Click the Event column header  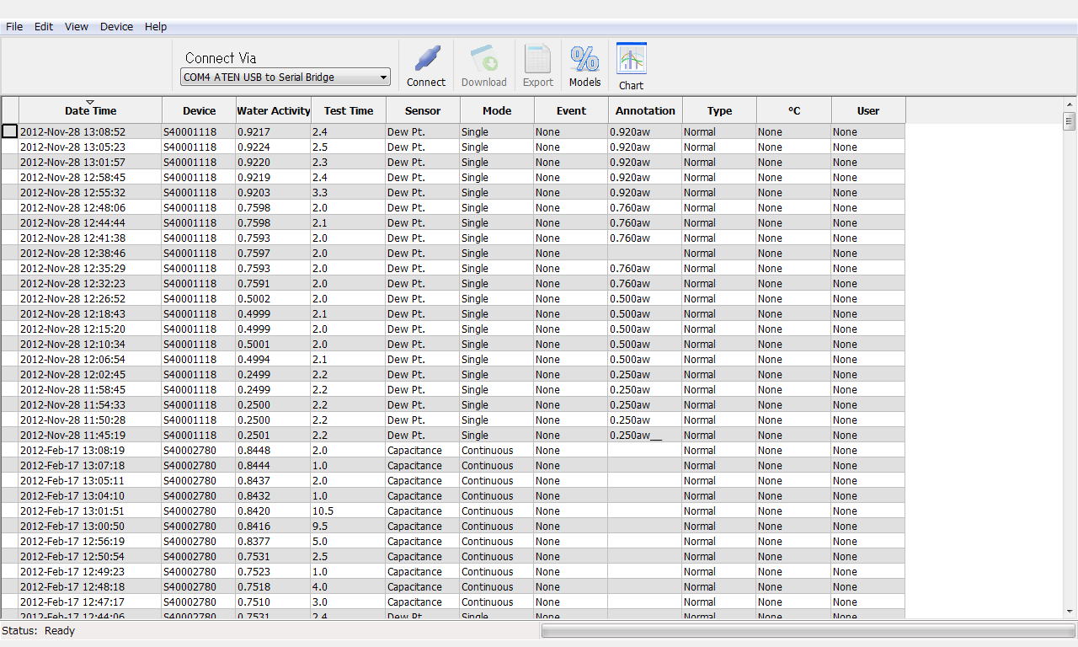pos(571,110)
